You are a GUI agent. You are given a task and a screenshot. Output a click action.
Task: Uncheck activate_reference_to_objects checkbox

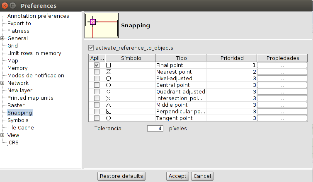click(x=91, y=48)
